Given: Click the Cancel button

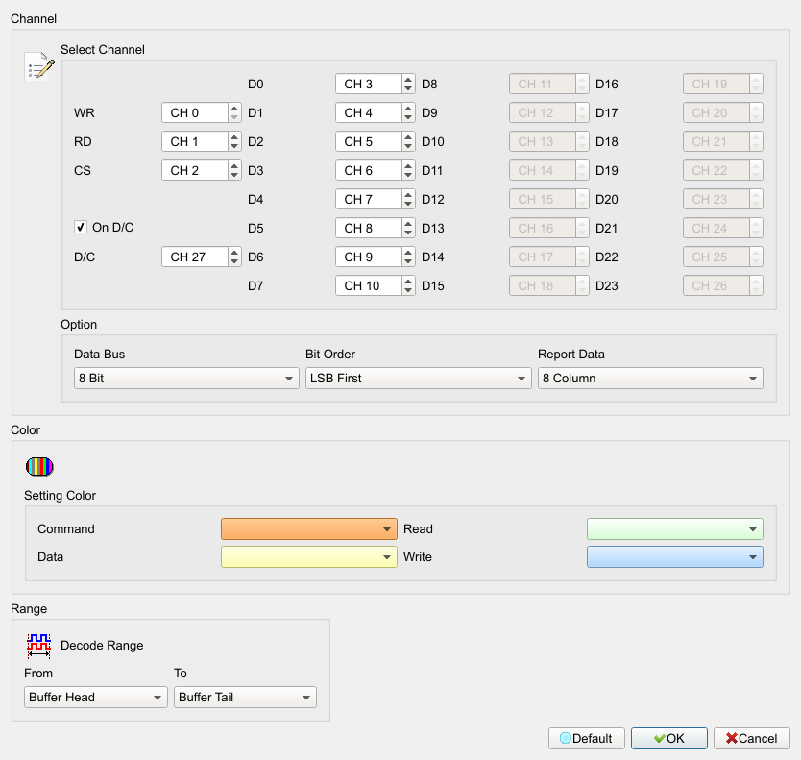Looking at the screenshot, I should click(x=752, y=739).
